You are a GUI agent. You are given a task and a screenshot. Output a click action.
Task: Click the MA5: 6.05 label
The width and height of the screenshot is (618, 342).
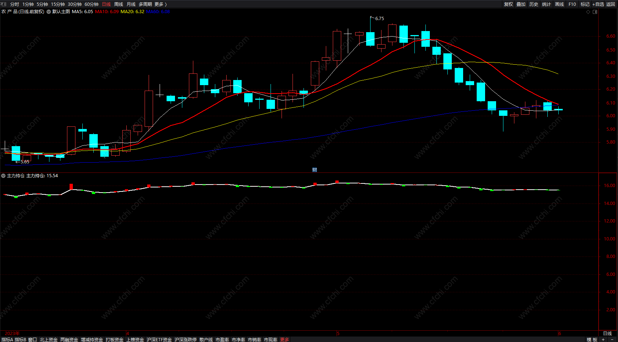pyautogui.click(x=82, y=12)
